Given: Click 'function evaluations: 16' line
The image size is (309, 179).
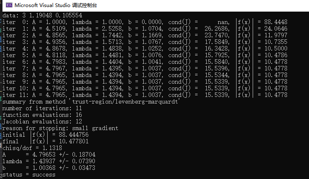Looking at the screenshot, I should [x=42, y=115].
